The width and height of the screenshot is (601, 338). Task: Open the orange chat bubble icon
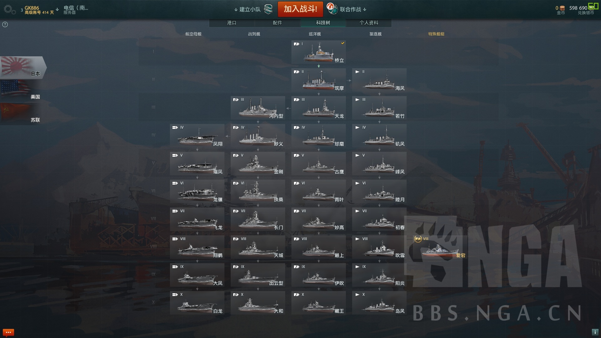[8, 332]
